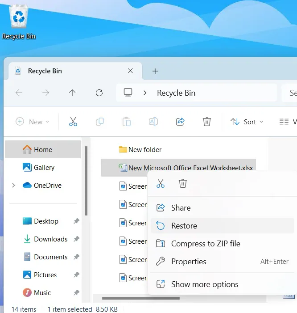This screenshot has height=313, width=297.
Task: Open Music in Quick access
Action: [x=43, y=292]
